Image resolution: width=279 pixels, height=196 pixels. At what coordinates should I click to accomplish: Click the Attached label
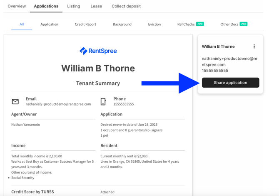pos(107,192)
